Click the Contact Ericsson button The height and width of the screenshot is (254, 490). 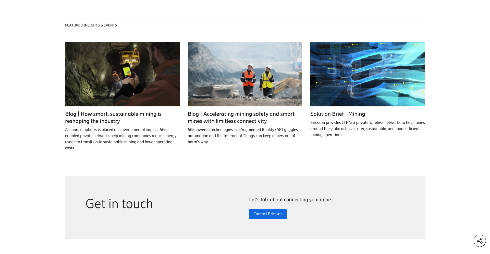[x=268, y=214]
